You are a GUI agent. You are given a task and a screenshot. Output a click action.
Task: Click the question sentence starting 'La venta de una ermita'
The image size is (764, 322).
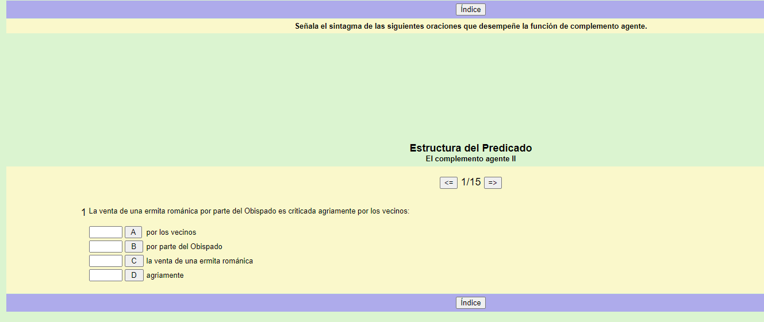(249, 211)
